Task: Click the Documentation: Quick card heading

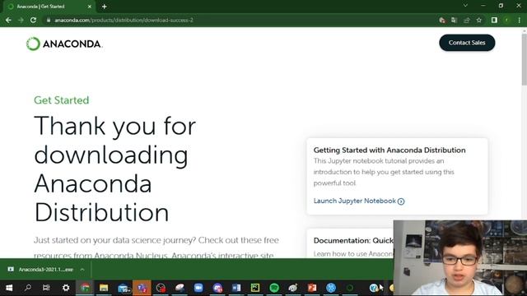Action: pos(353,240)
